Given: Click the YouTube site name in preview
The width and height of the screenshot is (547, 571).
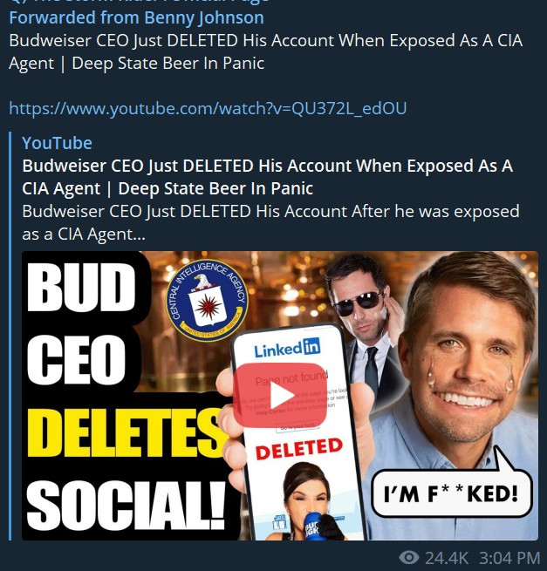Looking at the screenshot, I should coord(57,143).
